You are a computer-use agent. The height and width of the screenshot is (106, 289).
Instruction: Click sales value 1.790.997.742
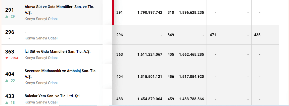click(150, 13)
